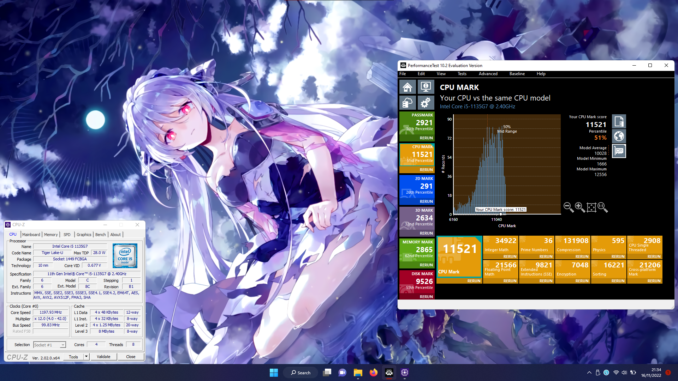The height and width of the screenshot is (381, 678).
Task: Click the taskbar Search box
Action: click(x=301, y=373)
